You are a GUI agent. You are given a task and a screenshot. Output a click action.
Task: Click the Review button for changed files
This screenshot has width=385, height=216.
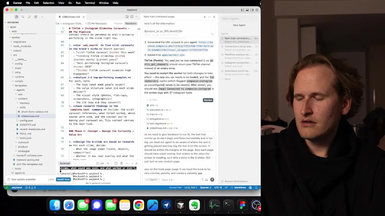tap(208, 100)
